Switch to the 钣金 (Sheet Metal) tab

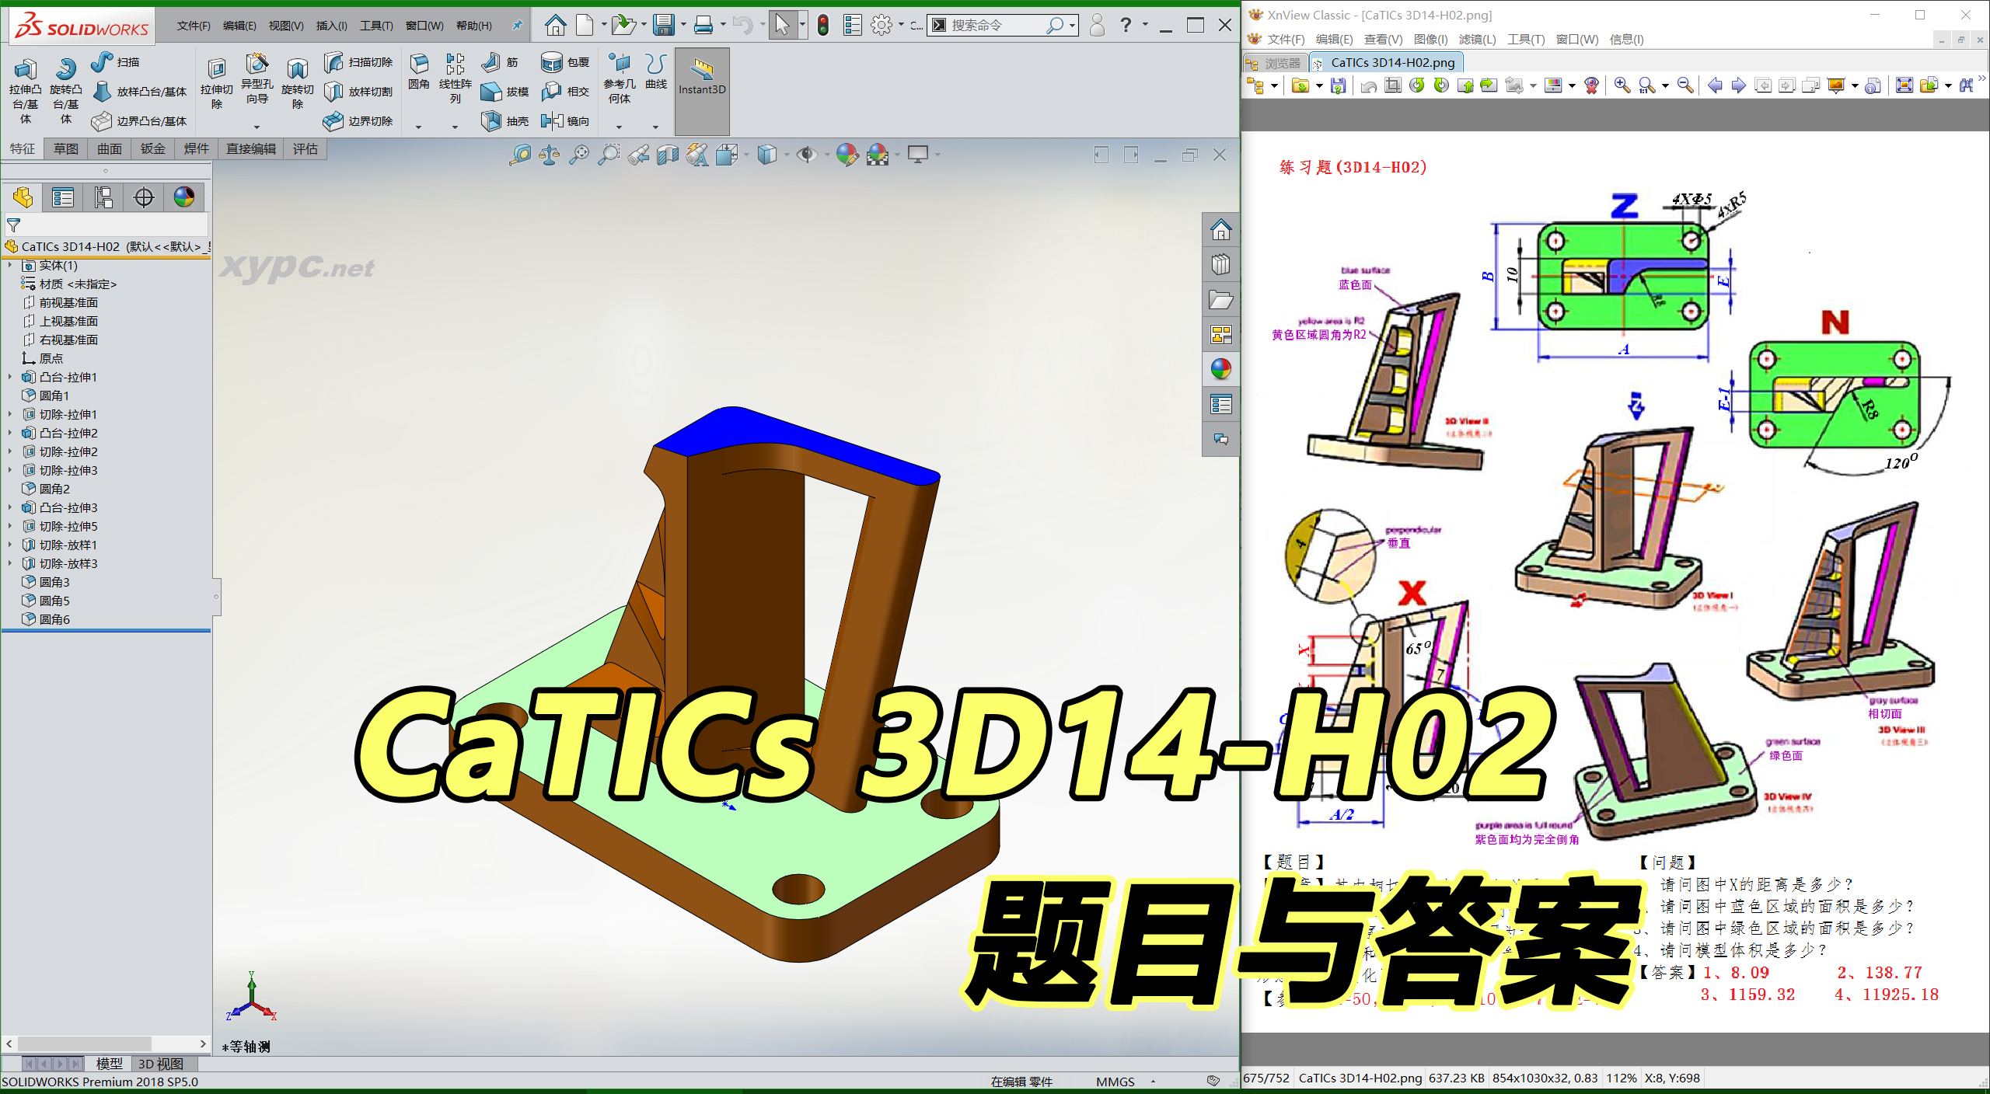(152, 149)
